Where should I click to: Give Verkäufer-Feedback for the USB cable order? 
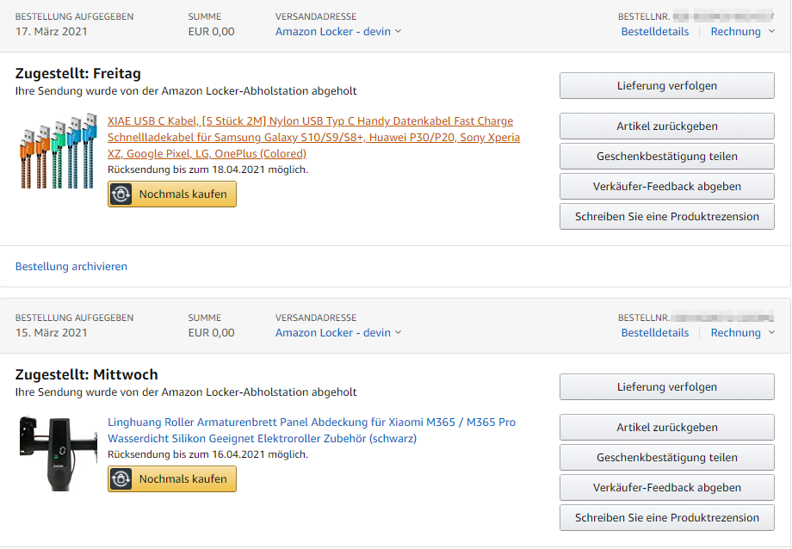click(666, 187)
